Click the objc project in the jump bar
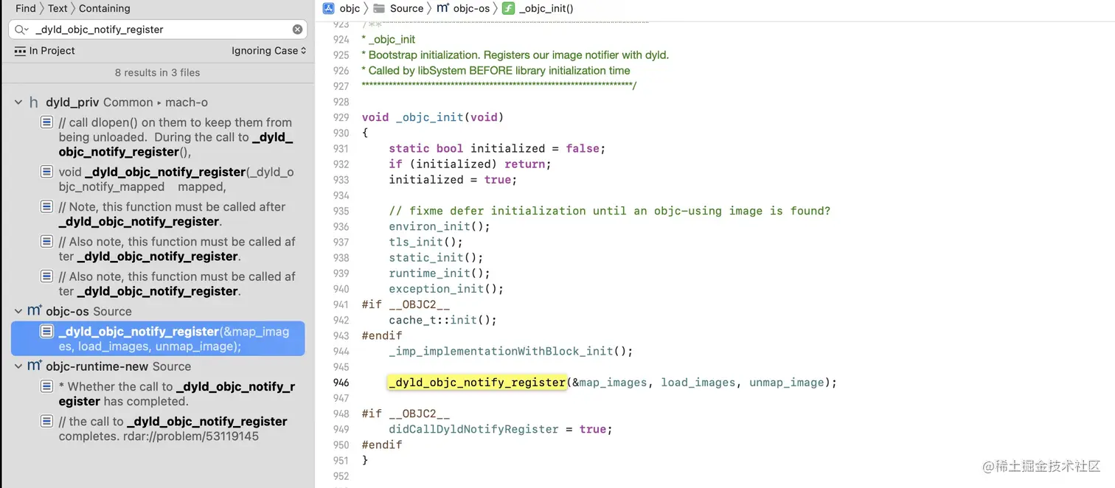 350,8
